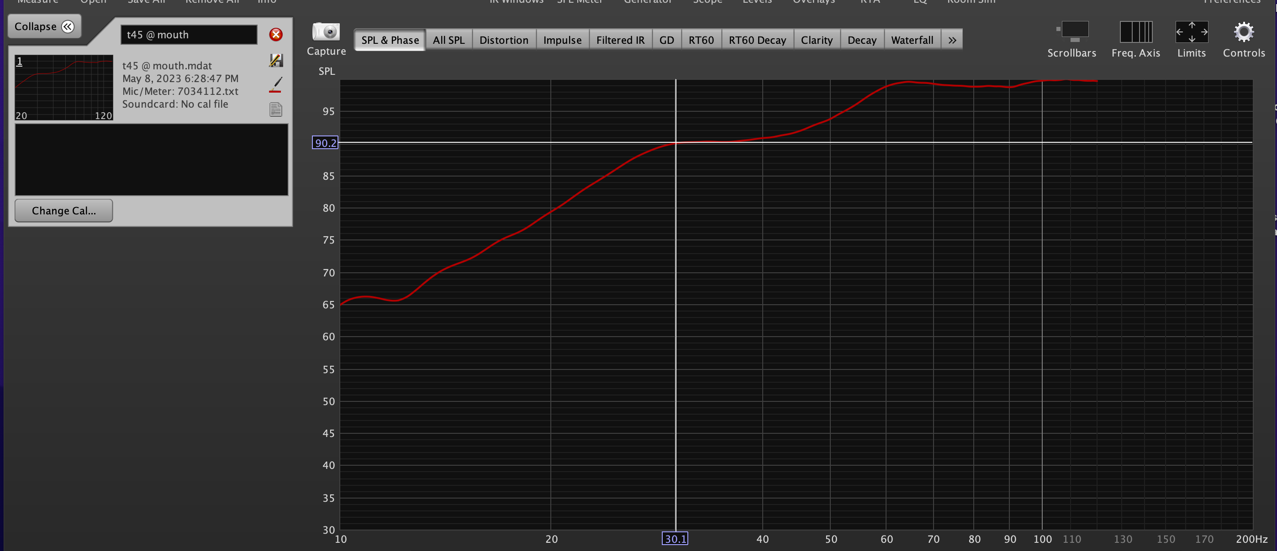Save the t45 @ mouth measurement
The width and height of the screenshot is (1277, 551).
(x=276, y=60)
